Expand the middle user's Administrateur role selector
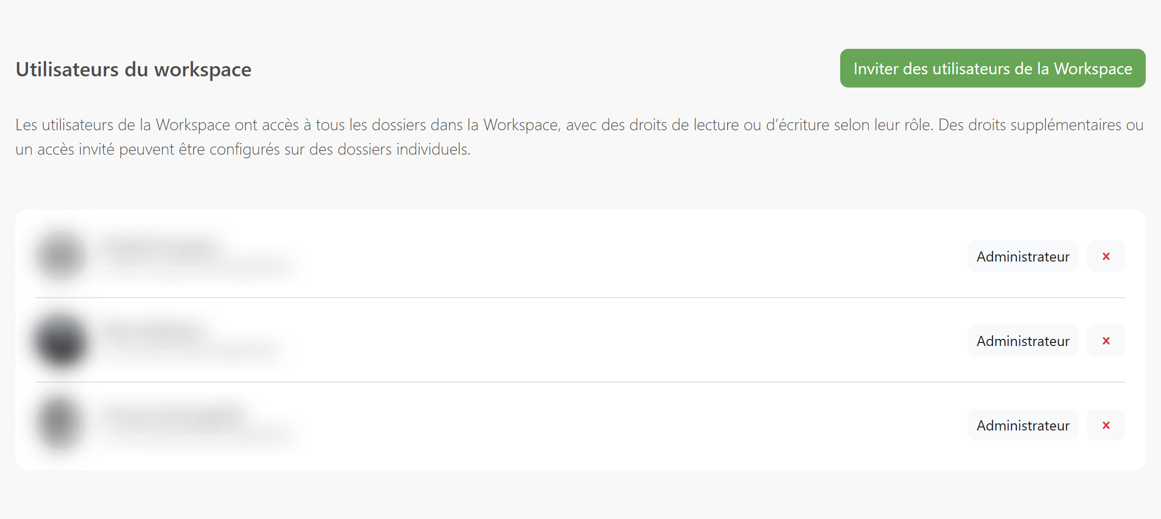The height and width of the screenshot is (519, 1161). coord(1022,340)
